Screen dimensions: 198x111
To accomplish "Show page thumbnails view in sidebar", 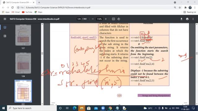I will coord(5,27).
